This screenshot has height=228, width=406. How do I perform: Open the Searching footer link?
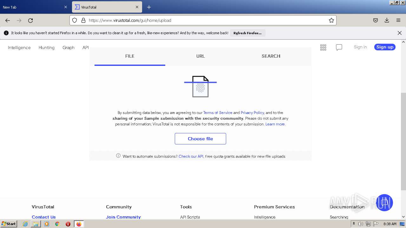339,217
